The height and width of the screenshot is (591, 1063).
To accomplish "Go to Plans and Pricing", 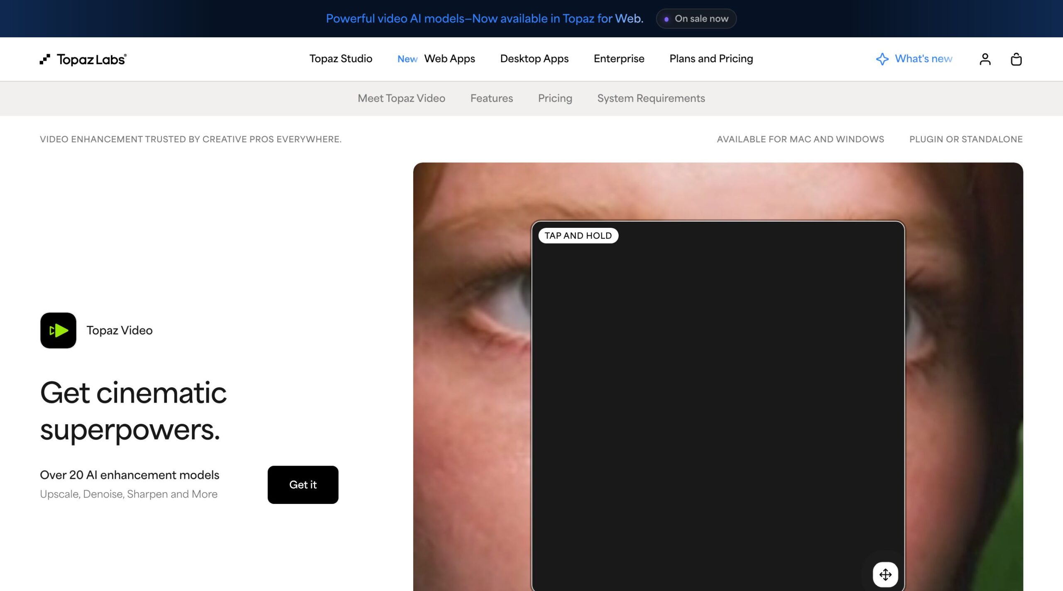I will [x=711, y=59].
